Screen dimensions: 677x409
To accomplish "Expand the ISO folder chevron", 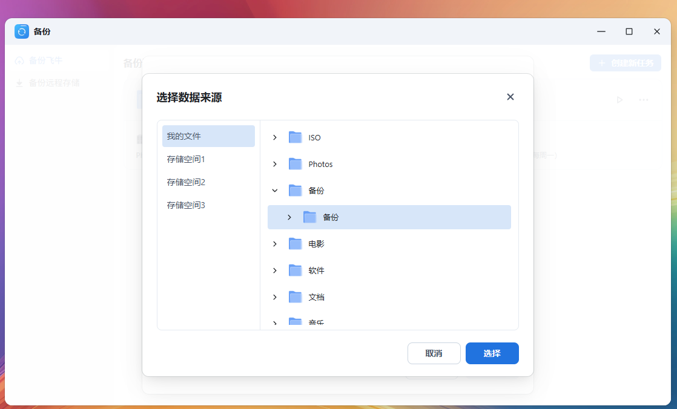I will click(275, 137).
